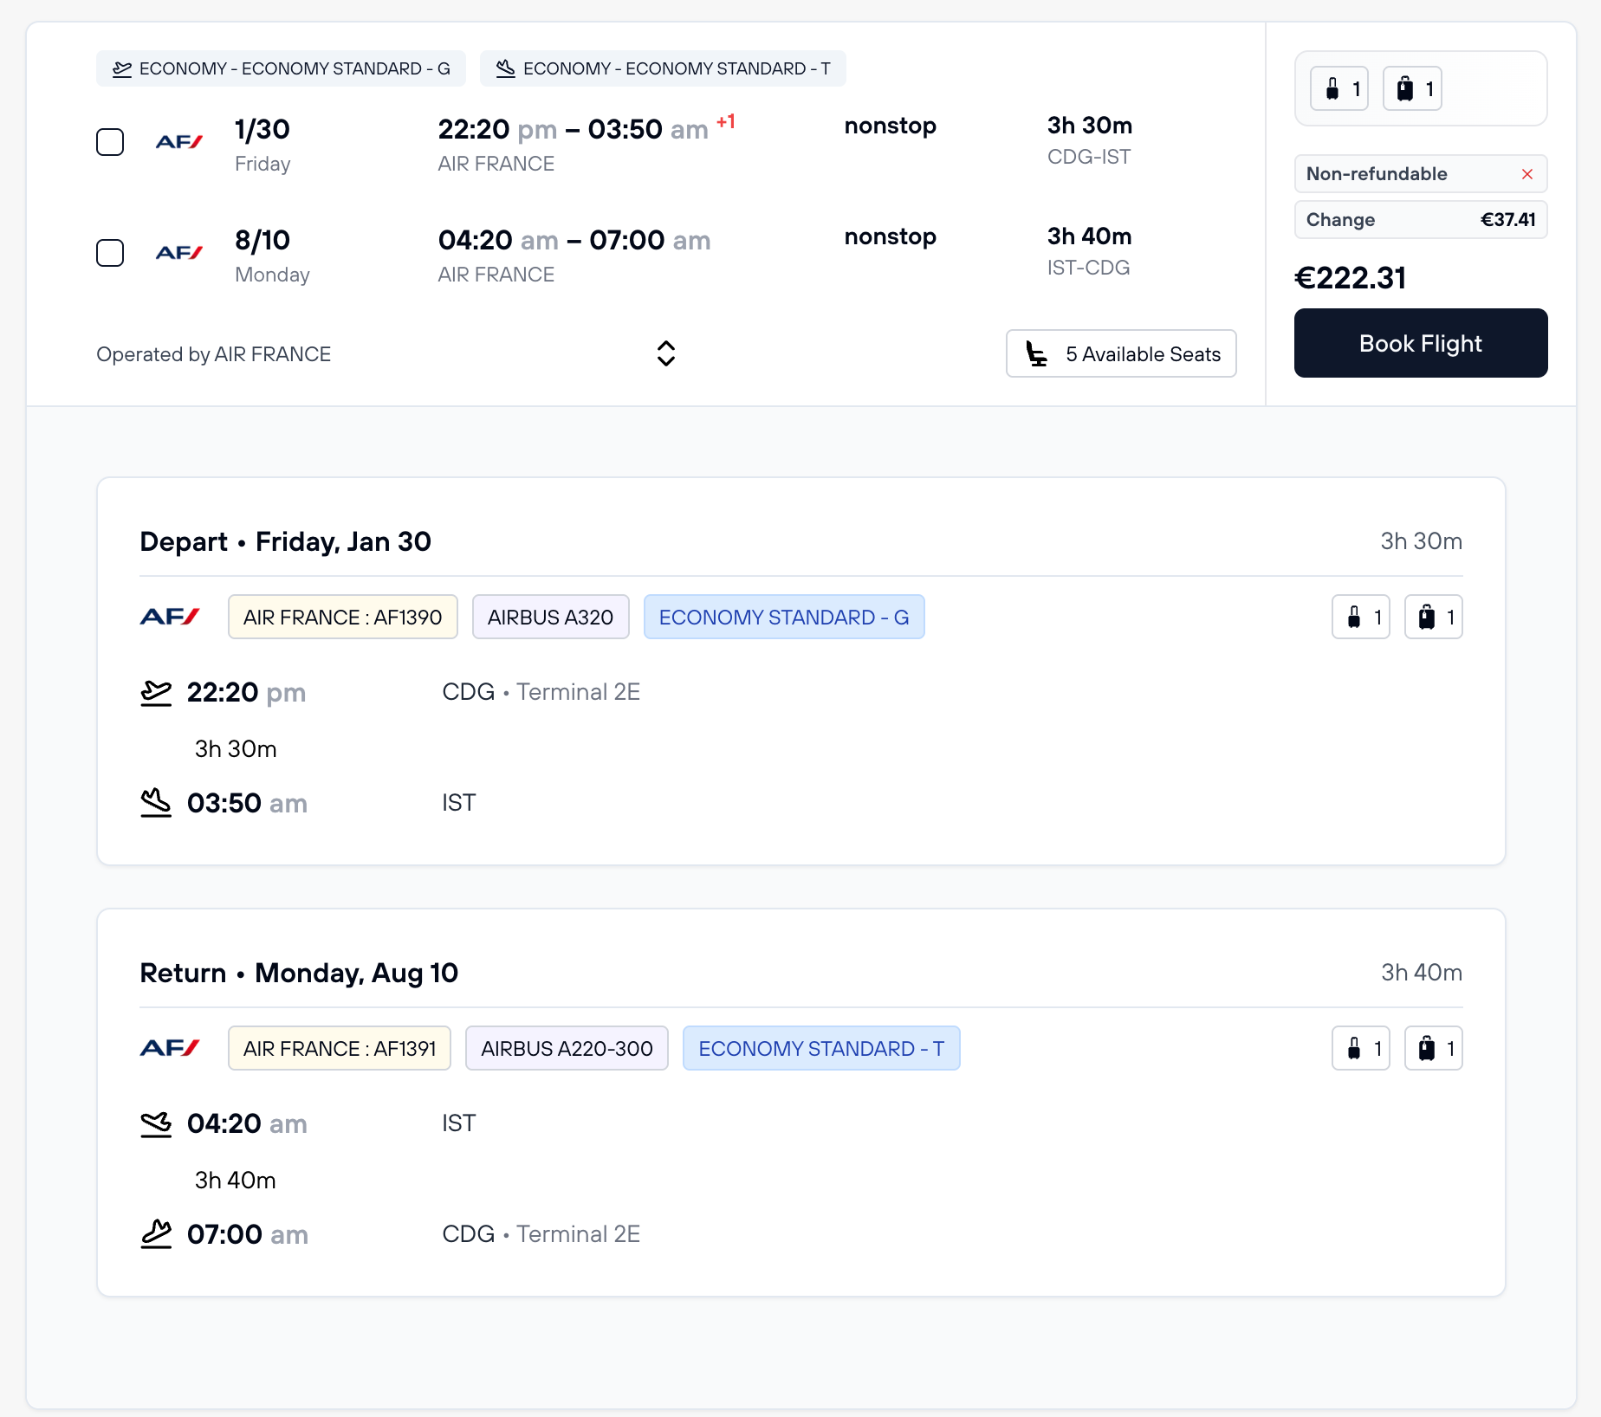
Task: Open the 5 Available Seats button
Action: click(1120, 353)
